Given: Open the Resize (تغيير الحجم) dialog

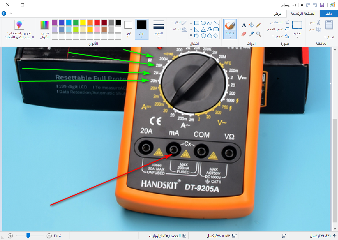Looking at the screenshot, I should [278, 29].
